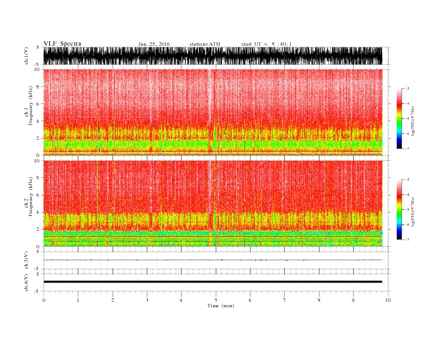Click the ch.1 frequency spectrogram plot

(x=212, y=112)
